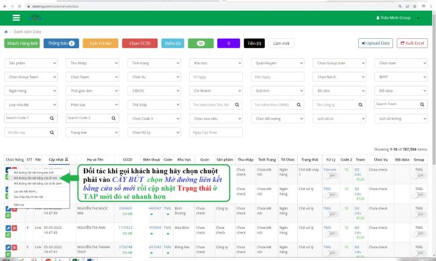Toggle Group switch in second table row
The height and width of the screenshot is (261, 436).
[419, 195]
